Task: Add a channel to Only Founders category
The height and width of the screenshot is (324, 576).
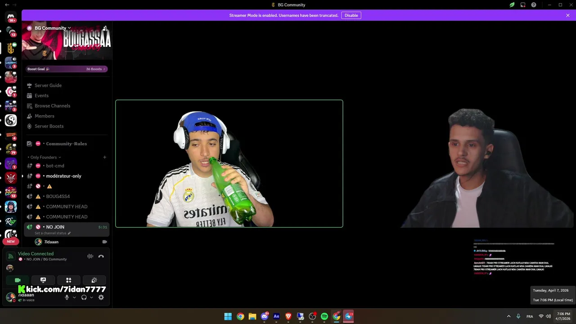Action: coord(105,157)
